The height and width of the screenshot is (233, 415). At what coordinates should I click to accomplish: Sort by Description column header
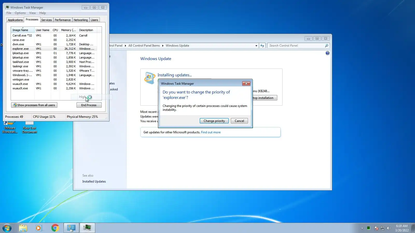[87, 30]
